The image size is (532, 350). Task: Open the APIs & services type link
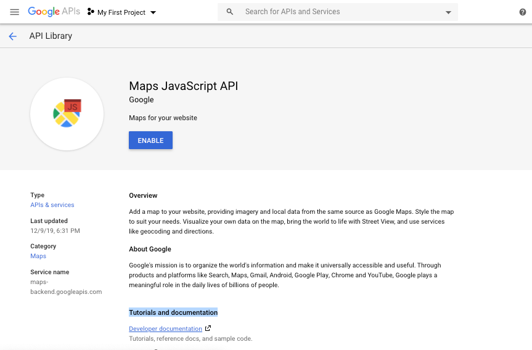[52, 205]
